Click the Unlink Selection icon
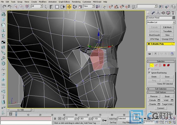The image size is (177, 125). (x=22, y=7)
